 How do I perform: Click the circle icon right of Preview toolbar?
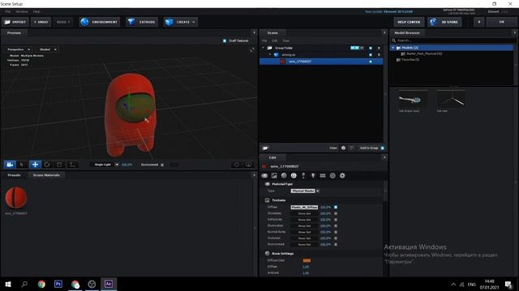(237, 164)
